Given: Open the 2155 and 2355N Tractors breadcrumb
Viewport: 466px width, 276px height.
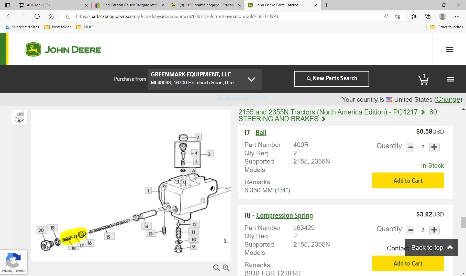Looking at the screenshot, I should click(x=328, y=112).
